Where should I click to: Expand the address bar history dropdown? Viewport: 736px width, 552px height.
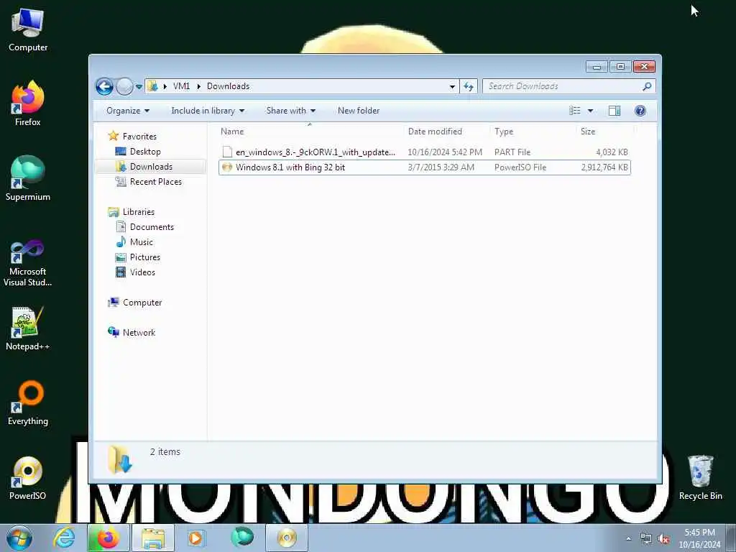click(x=452, y=86)
